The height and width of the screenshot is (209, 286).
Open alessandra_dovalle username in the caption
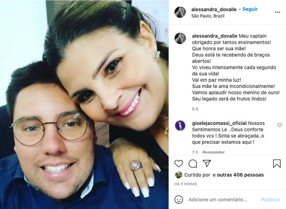tap(214, 36)
